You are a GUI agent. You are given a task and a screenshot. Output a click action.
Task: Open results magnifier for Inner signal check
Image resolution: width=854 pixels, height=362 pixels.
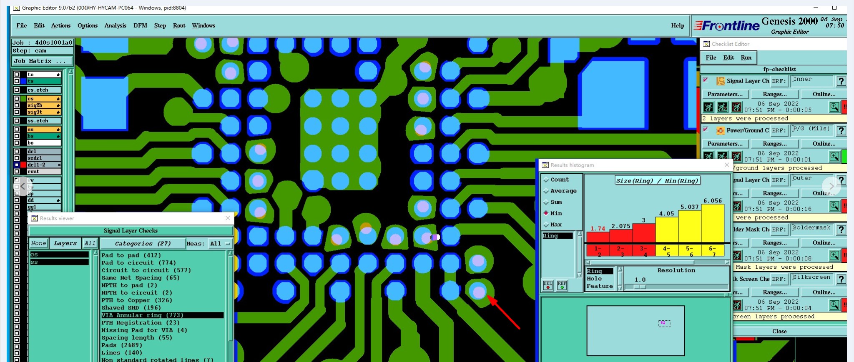tap(834, 107)
